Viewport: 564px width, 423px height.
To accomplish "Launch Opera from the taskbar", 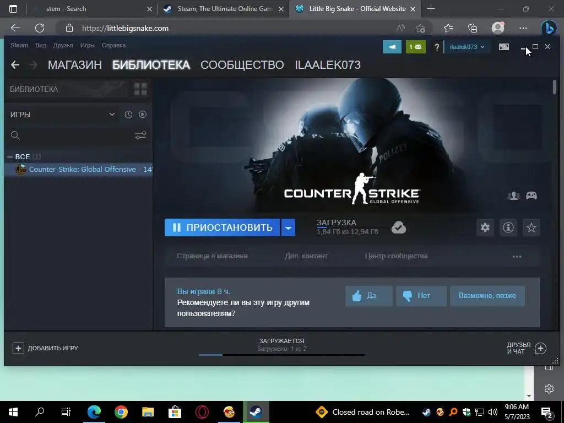I will pos(202,412).
